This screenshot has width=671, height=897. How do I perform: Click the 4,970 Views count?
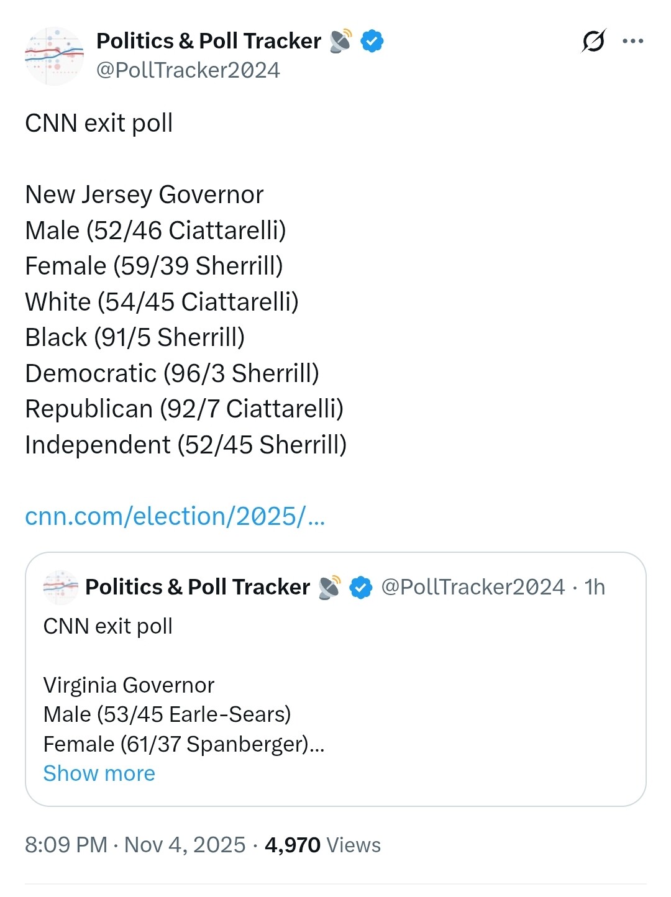322,845
